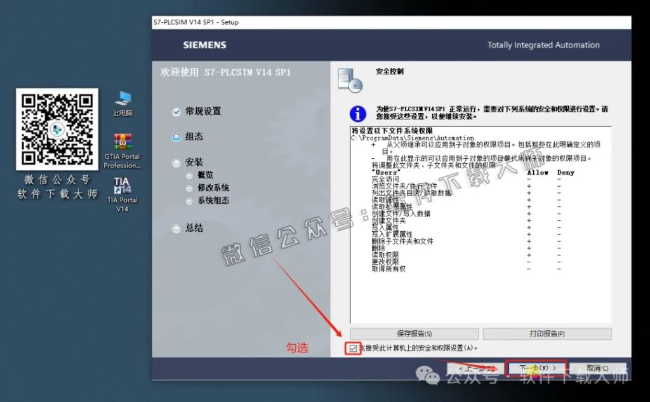Click the 组态 step progress indicator

[176, 137]
